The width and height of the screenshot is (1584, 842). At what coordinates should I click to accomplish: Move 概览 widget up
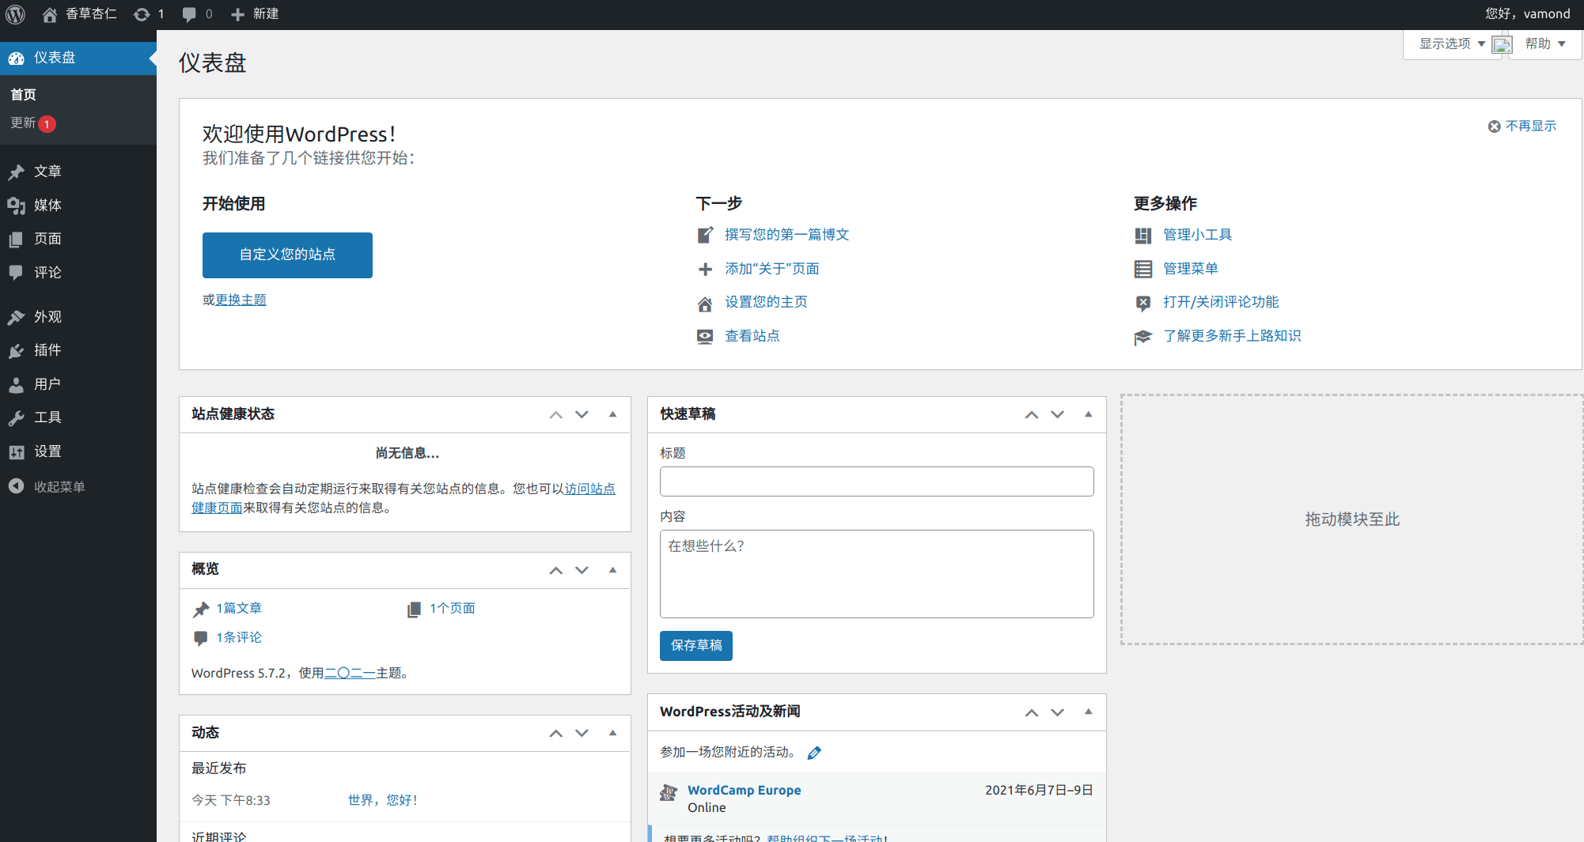tap(556, 571)
